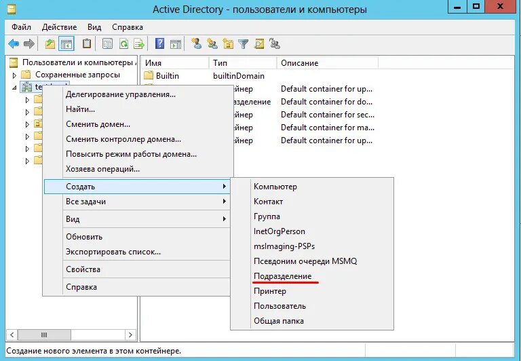
Task: Select Сменить контроллер домена... entry
Action: coord(138,139)
